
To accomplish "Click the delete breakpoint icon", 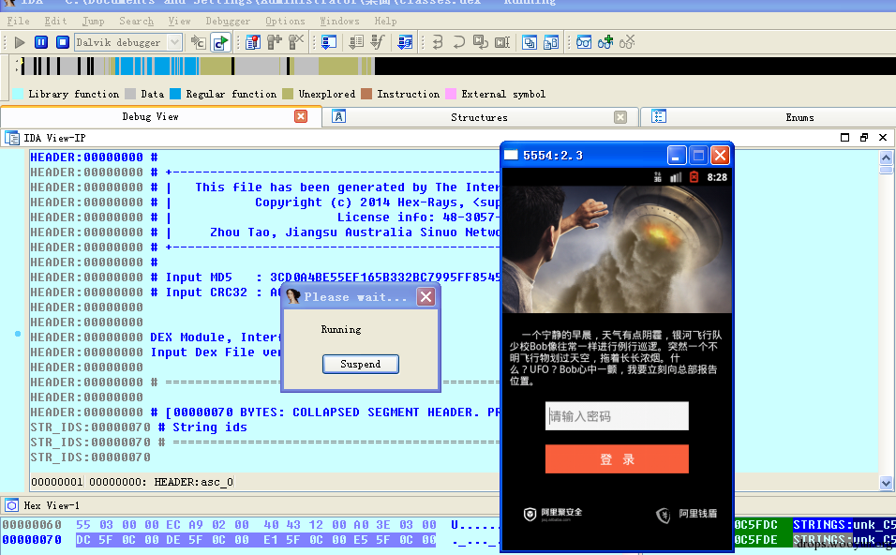I will coord(296,42).
